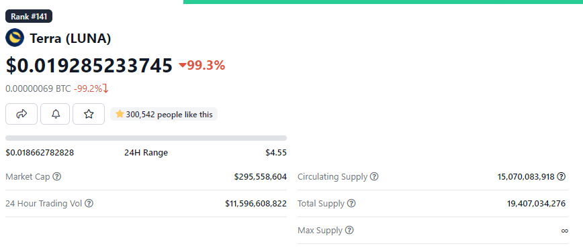583x248 pixels.
Task: Click info icon beside 15,070,083,918 value
Action: click(x=562, y=177)
